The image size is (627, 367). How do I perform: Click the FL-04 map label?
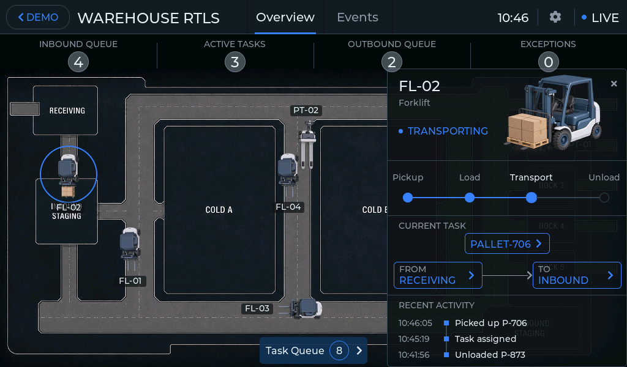(288, 207)
